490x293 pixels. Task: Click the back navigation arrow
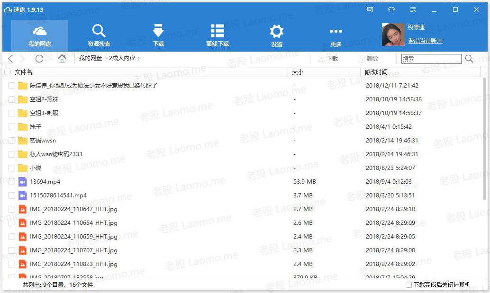[x=10, y=59]
